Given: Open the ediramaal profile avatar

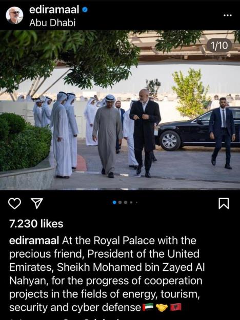Looking at the screenshot, I should 14,15.
